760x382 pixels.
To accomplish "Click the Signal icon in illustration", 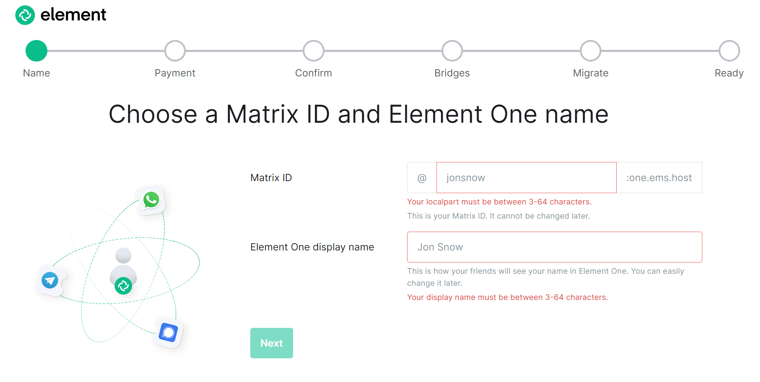I will point(168,333).
